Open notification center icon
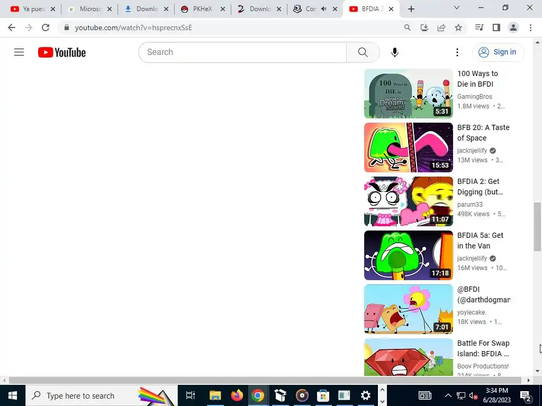 pos(526,396)
